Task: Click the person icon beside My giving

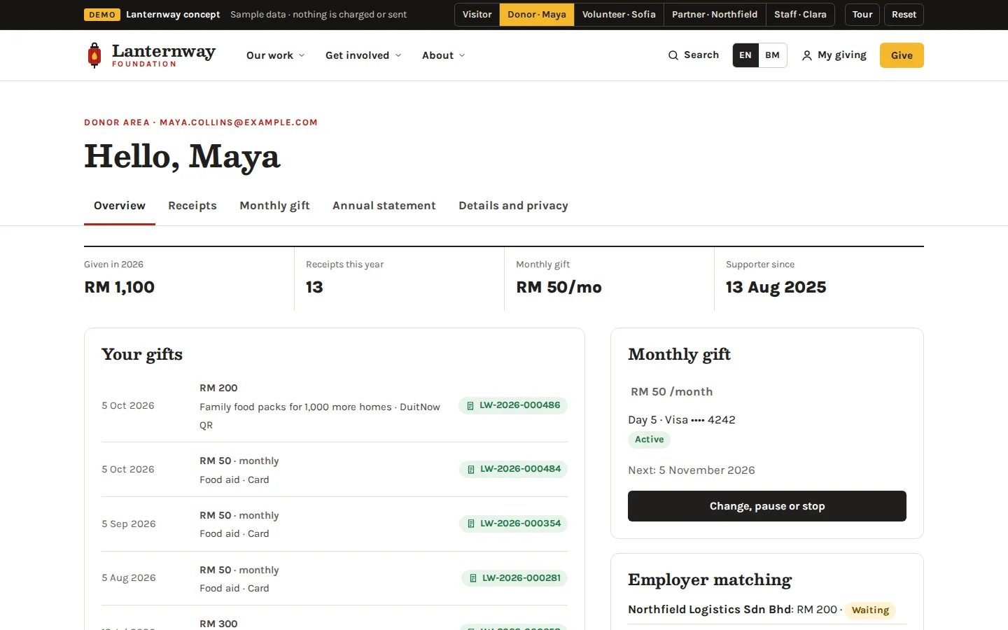Action: click(807, 55)
